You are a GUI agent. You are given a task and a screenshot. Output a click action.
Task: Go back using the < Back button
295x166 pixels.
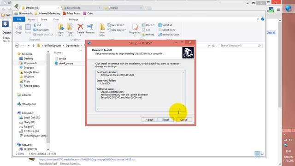(x=149, y=120)
